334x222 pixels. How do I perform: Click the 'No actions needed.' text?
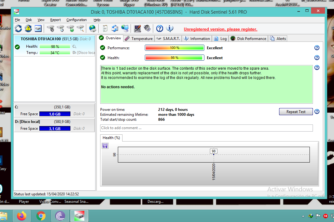(118, 87)
